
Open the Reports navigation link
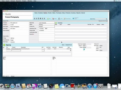click(78, 13)
